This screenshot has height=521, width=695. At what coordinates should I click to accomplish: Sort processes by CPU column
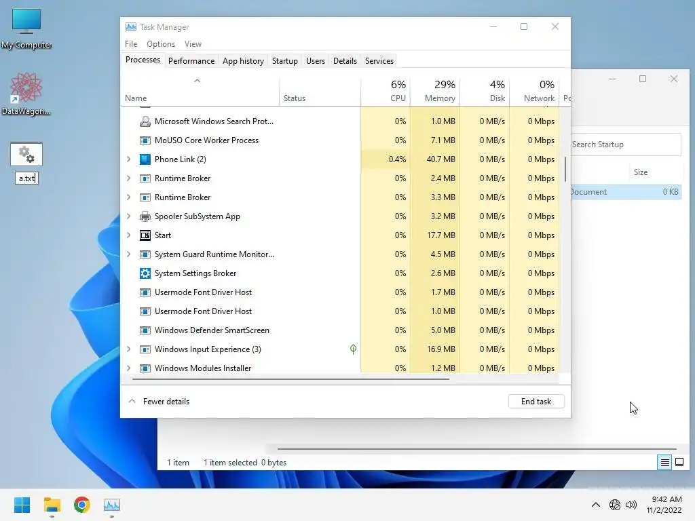coord(386,91)
